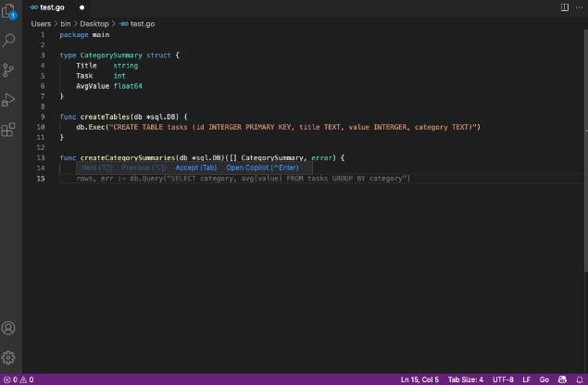The image size is (588, 385).
Task: Change Tab Size: 4 indentation setting
Action: [x=466, y=379]
